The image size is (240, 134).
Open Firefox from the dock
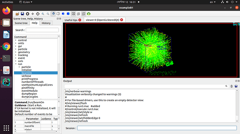coord(6,11)
